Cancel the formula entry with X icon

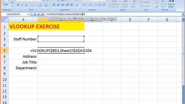(35, 14)
